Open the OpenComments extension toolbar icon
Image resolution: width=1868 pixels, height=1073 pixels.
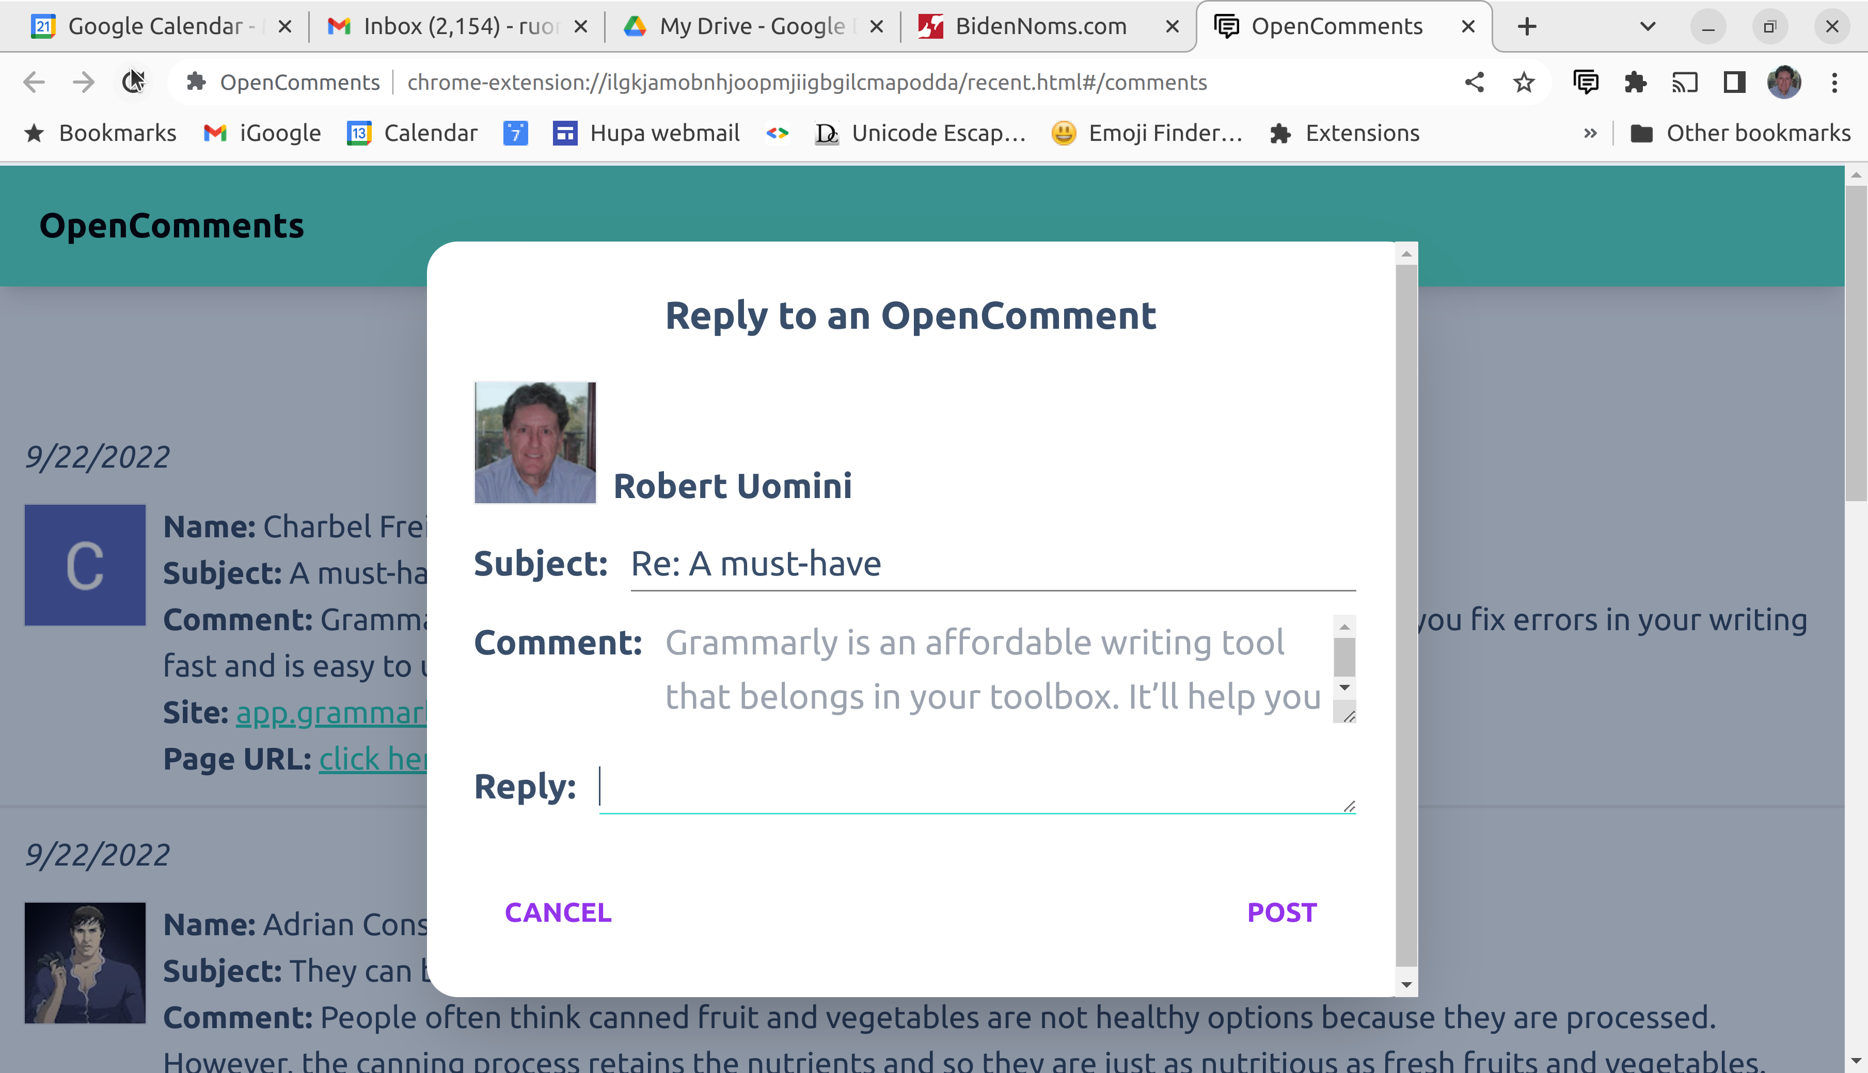[1586, 82]
